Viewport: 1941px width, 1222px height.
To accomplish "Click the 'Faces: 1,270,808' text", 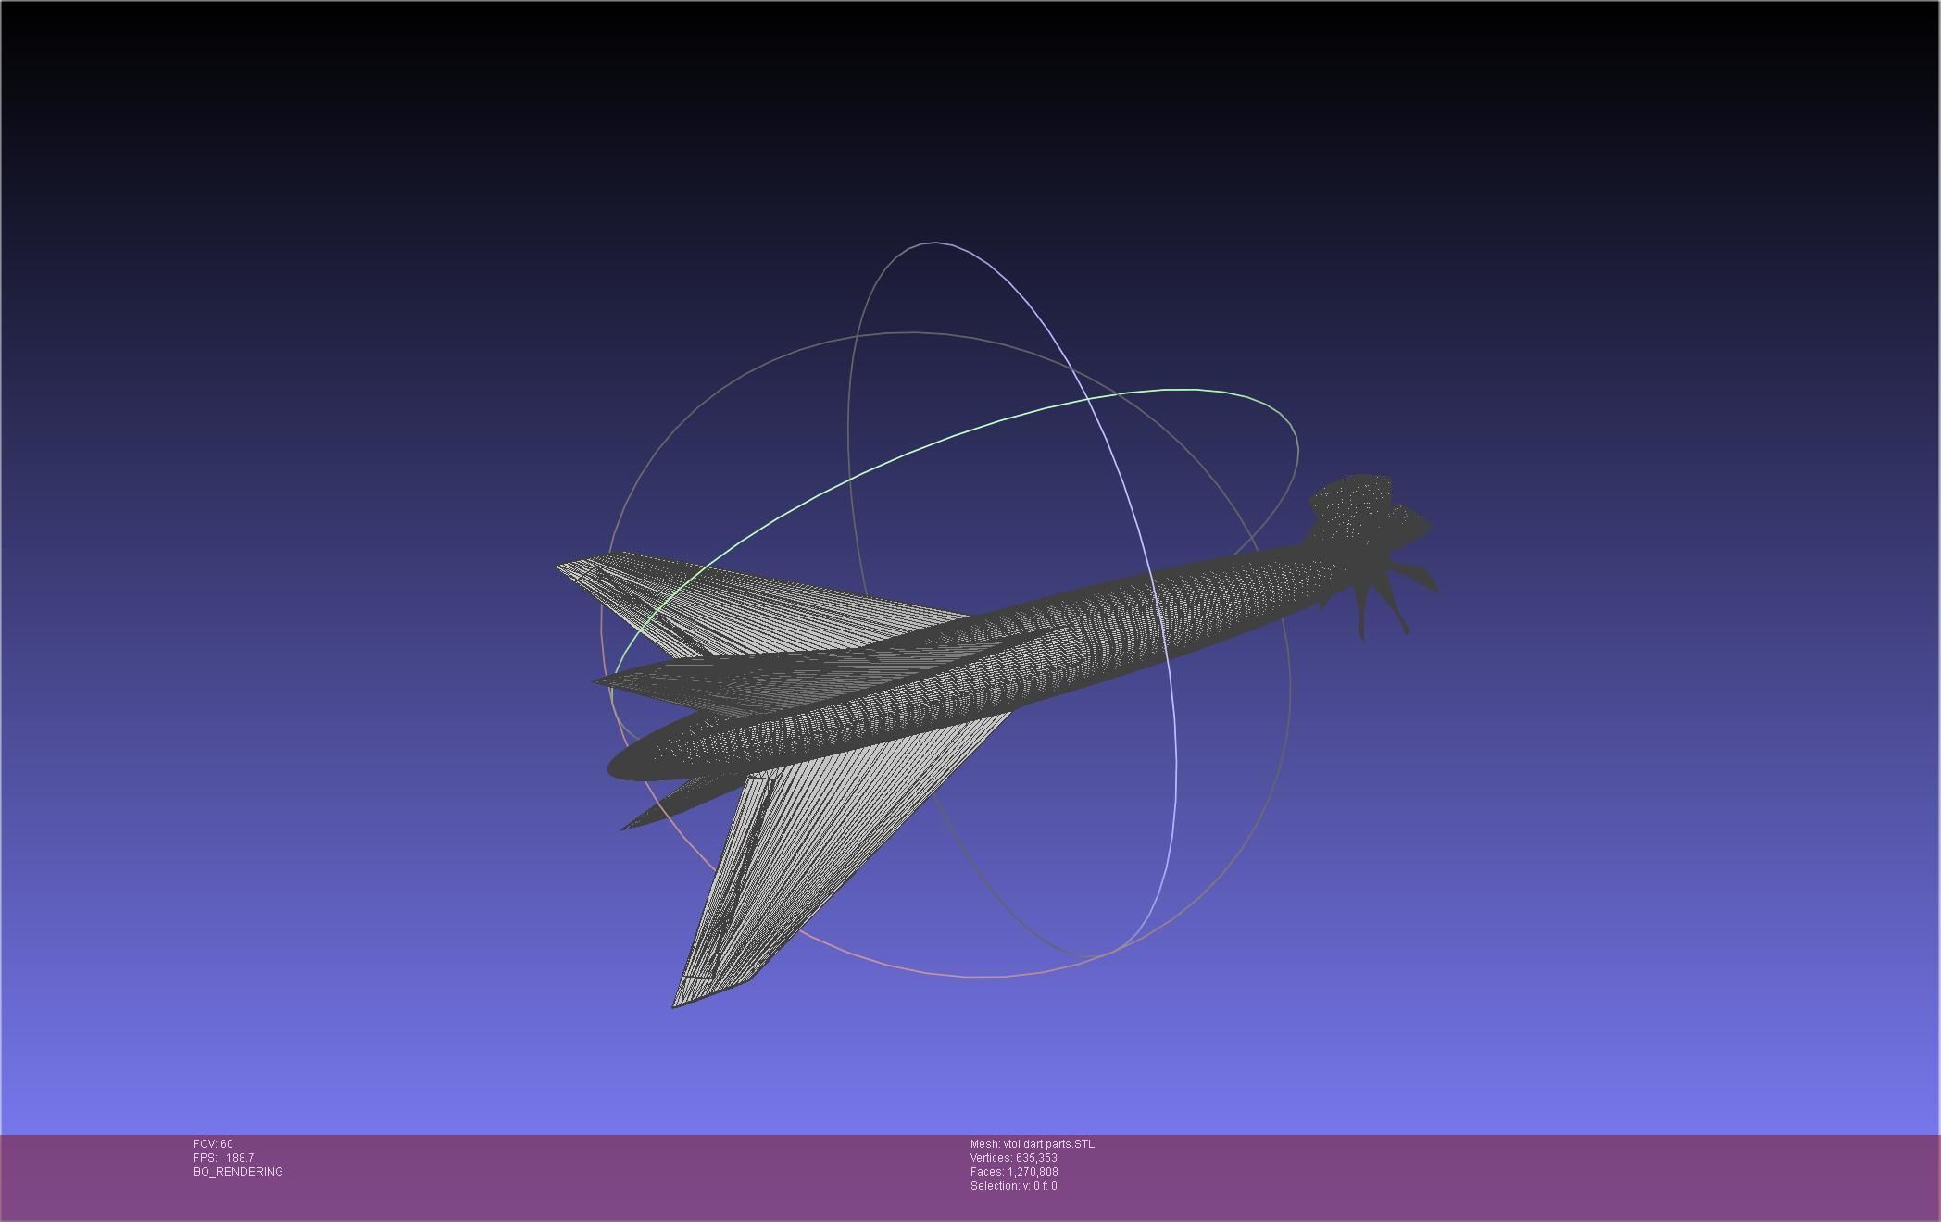I will pos(1014,1172).
